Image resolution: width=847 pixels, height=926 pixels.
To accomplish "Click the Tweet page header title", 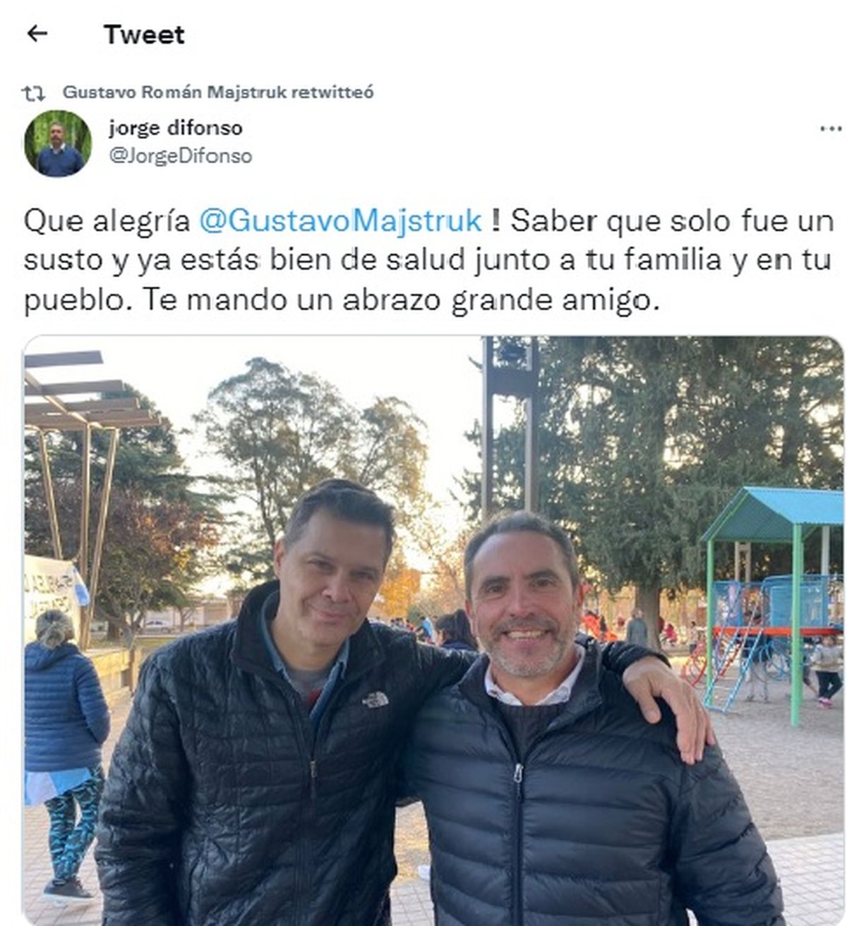I will 144,34.
